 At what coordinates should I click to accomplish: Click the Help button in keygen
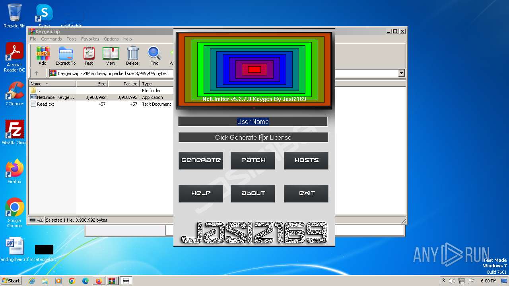(201, 193)
